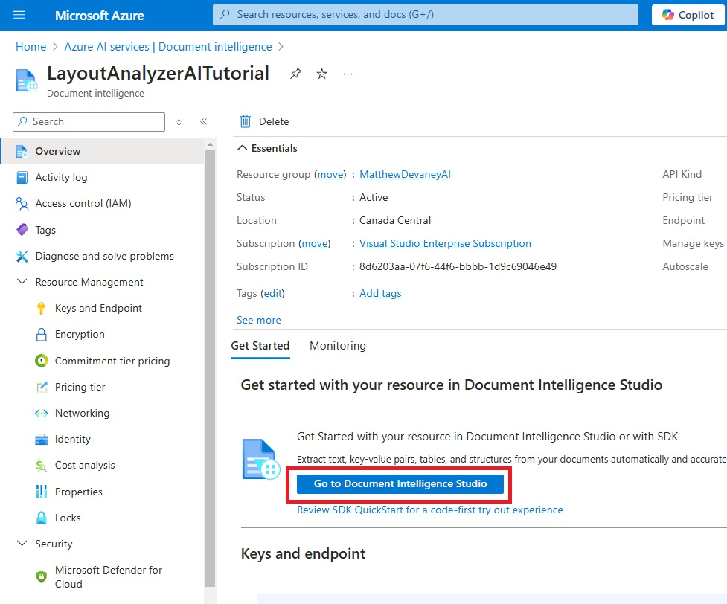The height and width of the screenshot is (604, 727).
Task: Open the more options ellipsis
Action: [x=348, y=74]
